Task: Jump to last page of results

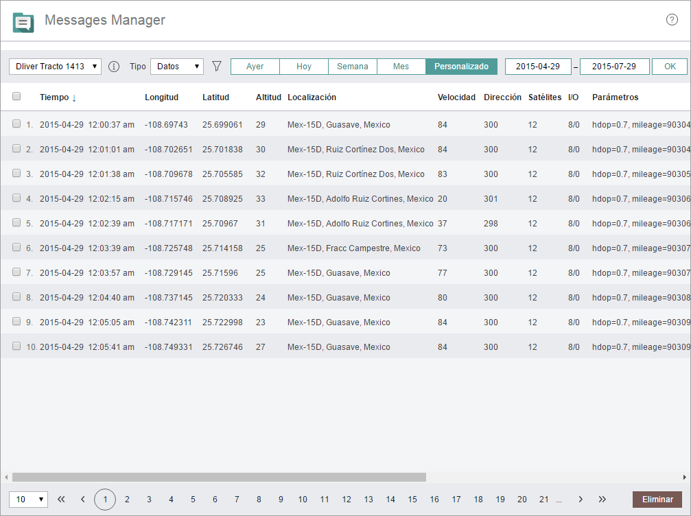Action: coord(602,500)
